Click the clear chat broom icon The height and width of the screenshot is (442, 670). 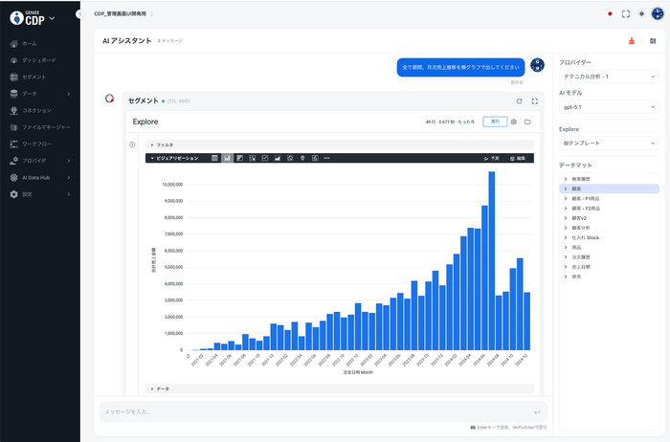click(632, 41)
